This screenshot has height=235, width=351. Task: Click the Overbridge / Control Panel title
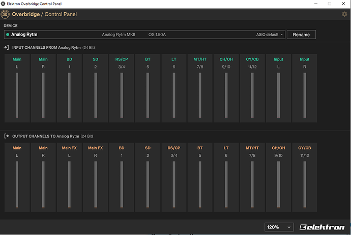(44, 14)
